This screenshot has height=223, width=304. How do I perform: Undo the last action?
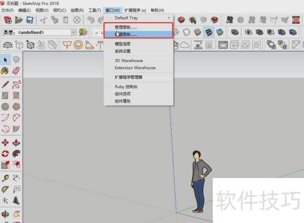point(91,20)
